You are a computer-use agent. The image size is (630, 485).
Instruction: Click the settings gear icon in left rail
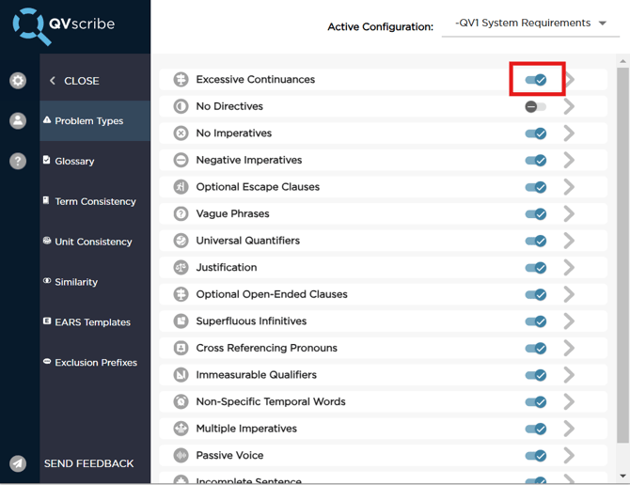point(18,81)
